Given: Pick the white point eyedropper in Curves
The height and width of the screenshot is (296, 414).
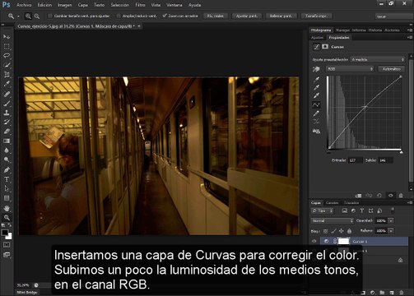Looking at the screenshot, I should (316, 95).
